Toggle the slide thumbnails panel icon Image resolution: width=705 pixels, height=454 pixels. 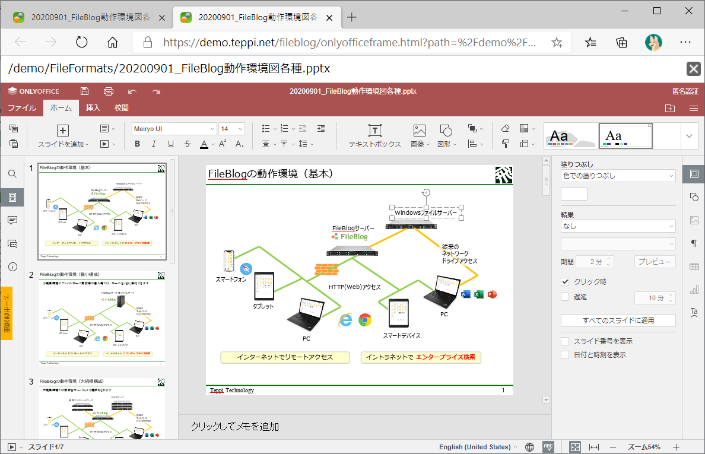(12, 198)
